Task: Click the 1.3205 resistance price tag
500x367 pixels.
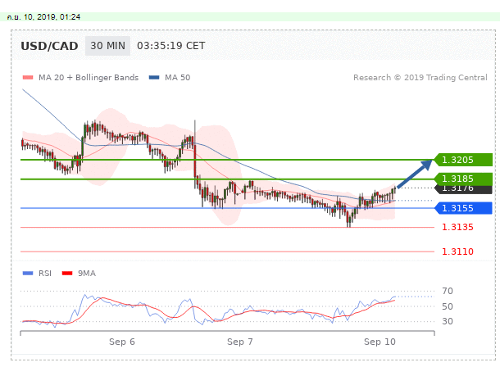Action: 463,160
